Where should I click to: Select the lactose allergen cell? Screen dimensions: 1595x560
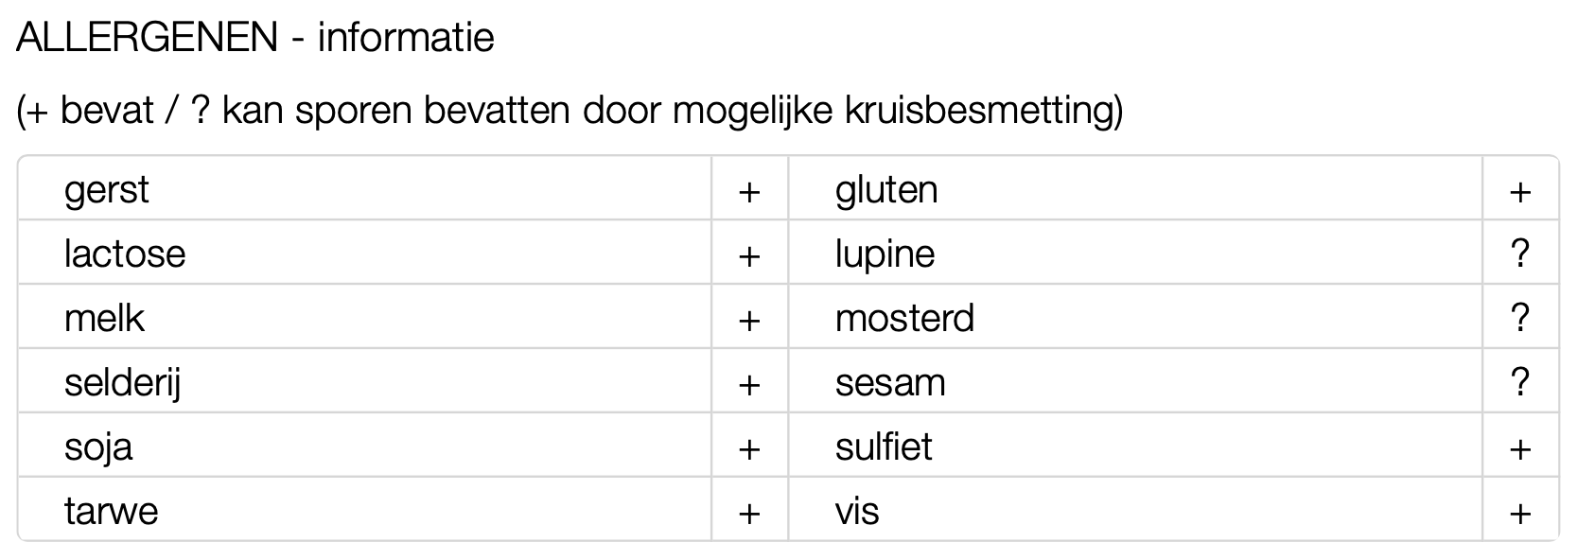(x=125, y=254)
